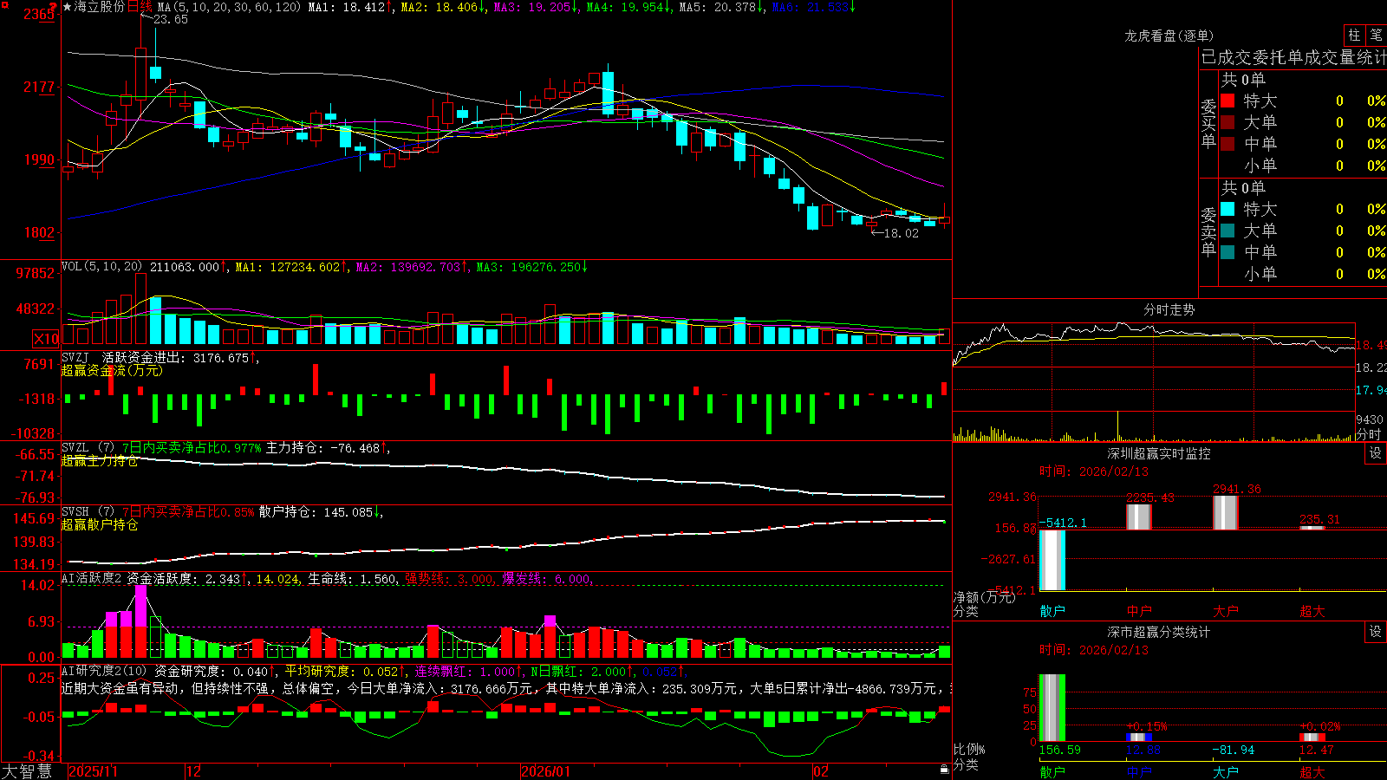Click the dark red 大单 buy-order swatch

(x=1227, y=122)
